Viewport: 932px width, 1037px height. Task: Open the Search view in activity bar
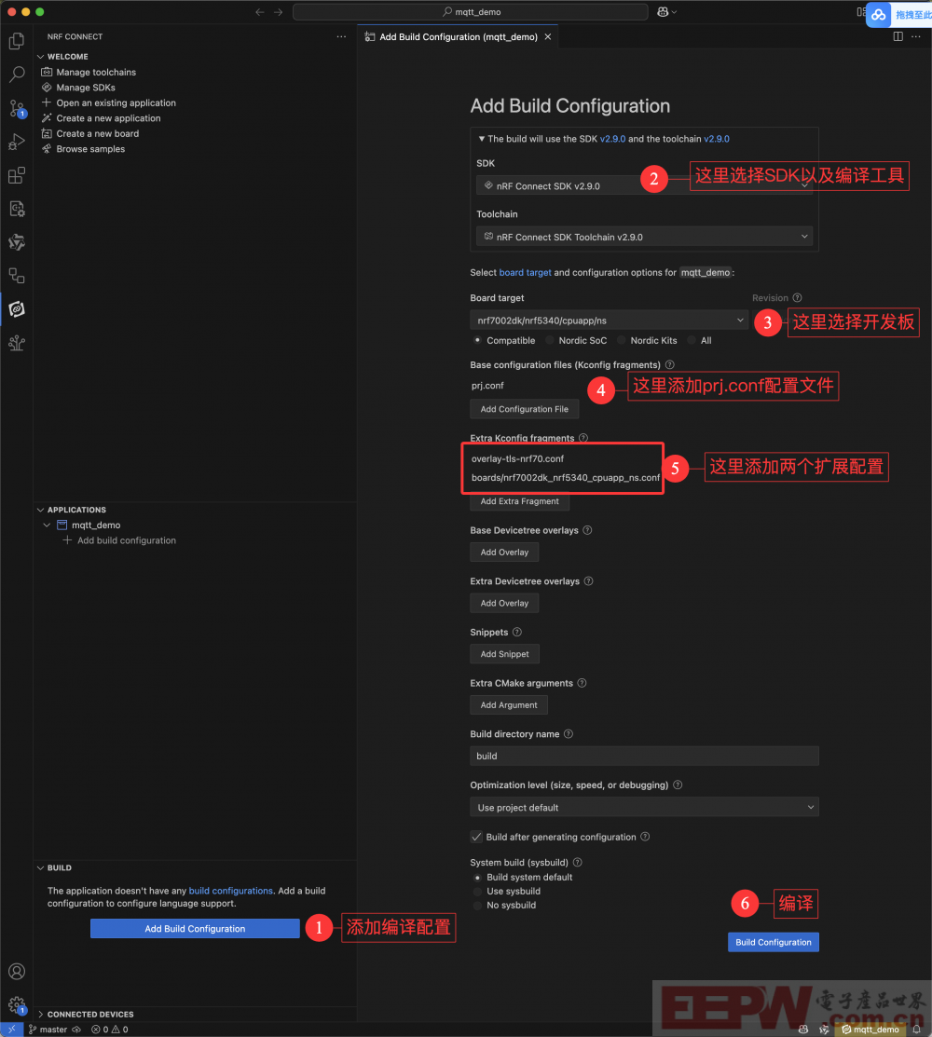click(17, 75)
